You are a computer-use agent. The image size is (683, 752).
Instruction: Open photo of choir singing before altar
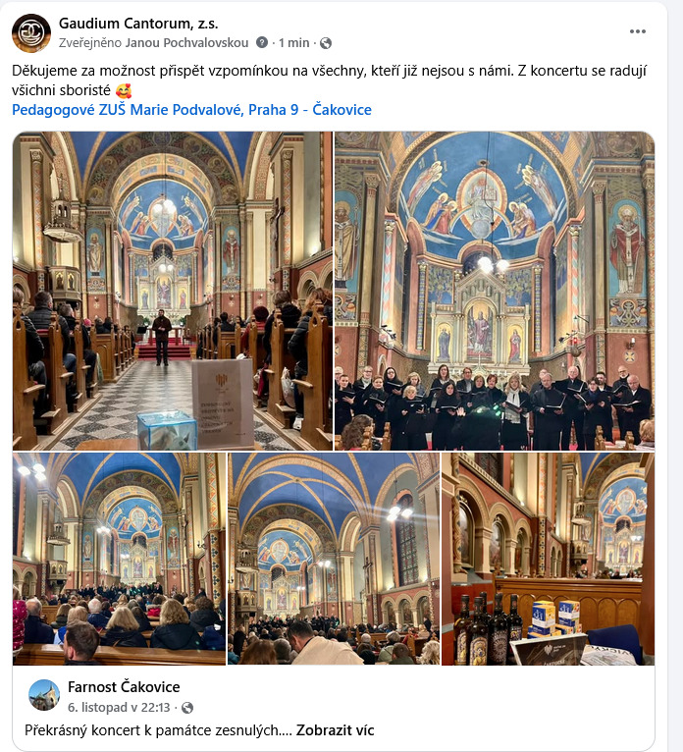[x=495, y=291]
